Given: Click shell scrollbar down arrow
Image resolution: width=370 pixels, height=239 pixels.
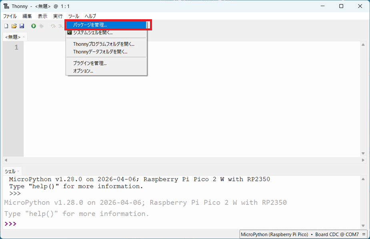Looking at the screenshot, I should coord(363,226).
